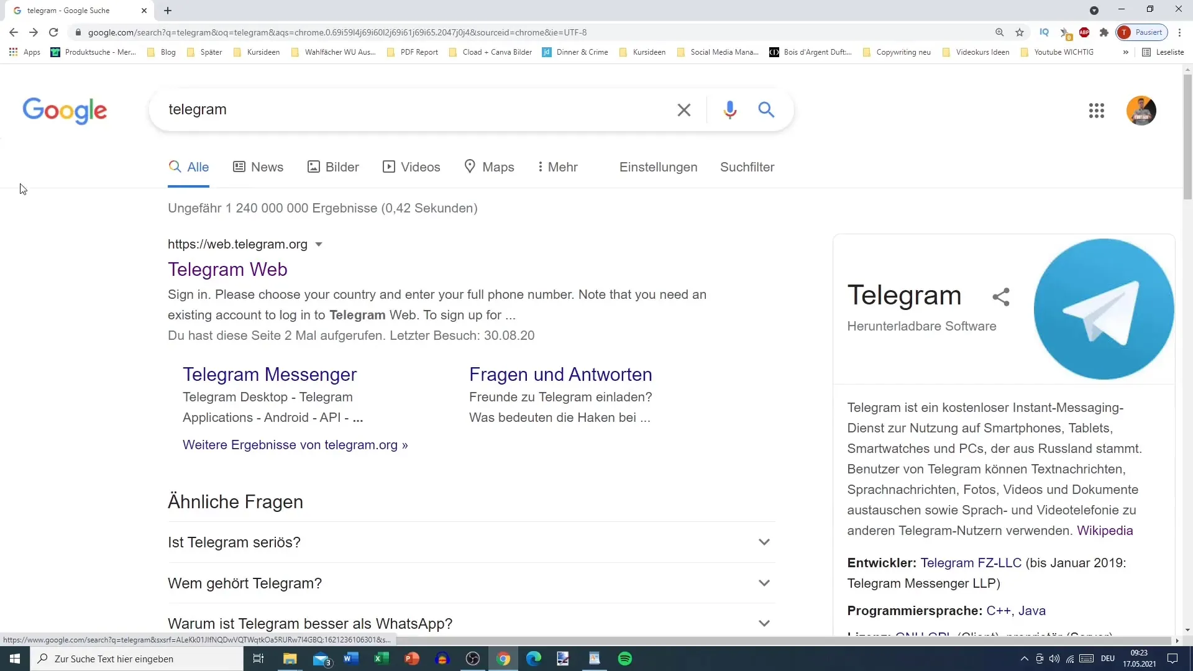Click the Google search button icon
Image resolution: width=1193 pixels, height=671 pixels.
pos(766,109)
